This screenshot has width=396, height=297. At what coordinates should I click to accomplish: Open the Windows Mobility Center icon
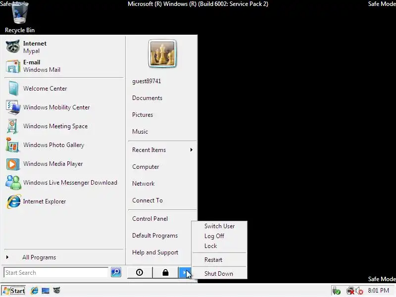click(13, 107)
